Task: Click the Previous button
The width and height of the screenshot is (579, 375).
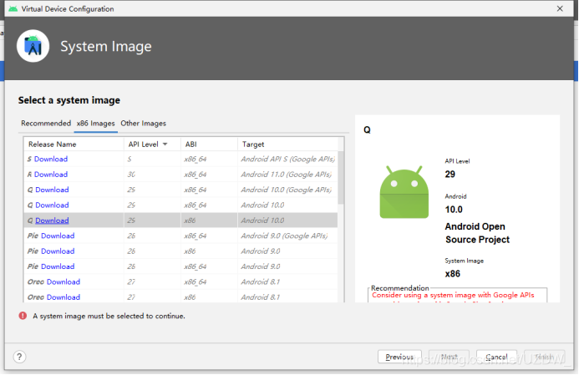Action: click(399, 357)
